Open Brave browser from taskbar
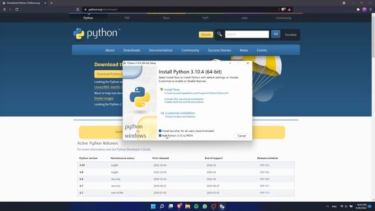This screenshot has width=375, height=211. pos(179,206)
